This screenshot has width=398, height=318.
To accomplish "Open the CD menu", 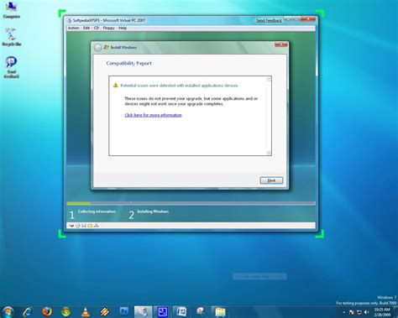I will pyautogui.click(x=97, y=28).
